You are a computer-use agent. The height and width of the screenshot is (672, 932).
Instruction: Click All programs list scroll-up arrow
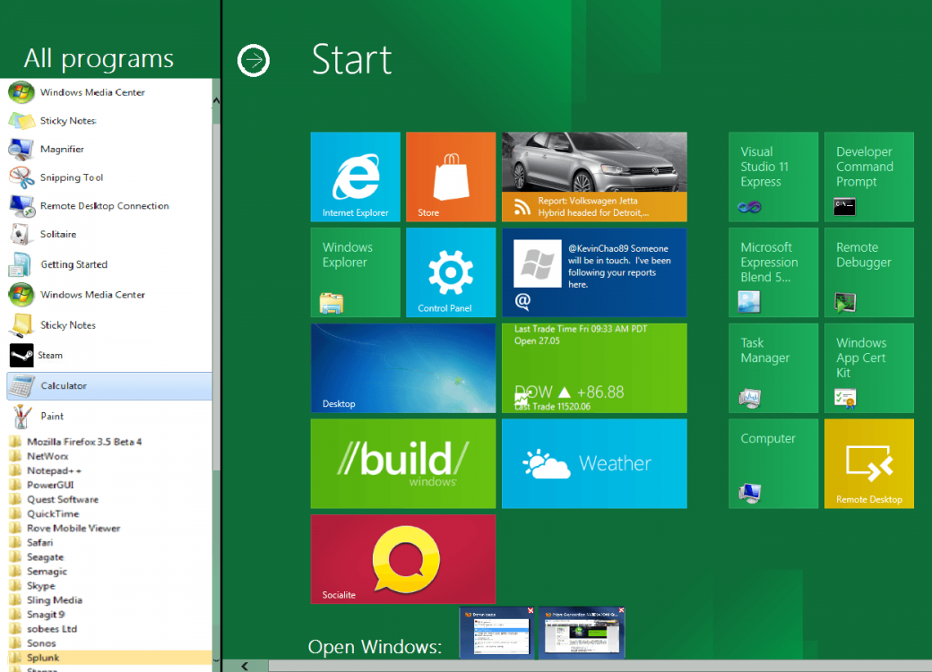tap(216, 101)
